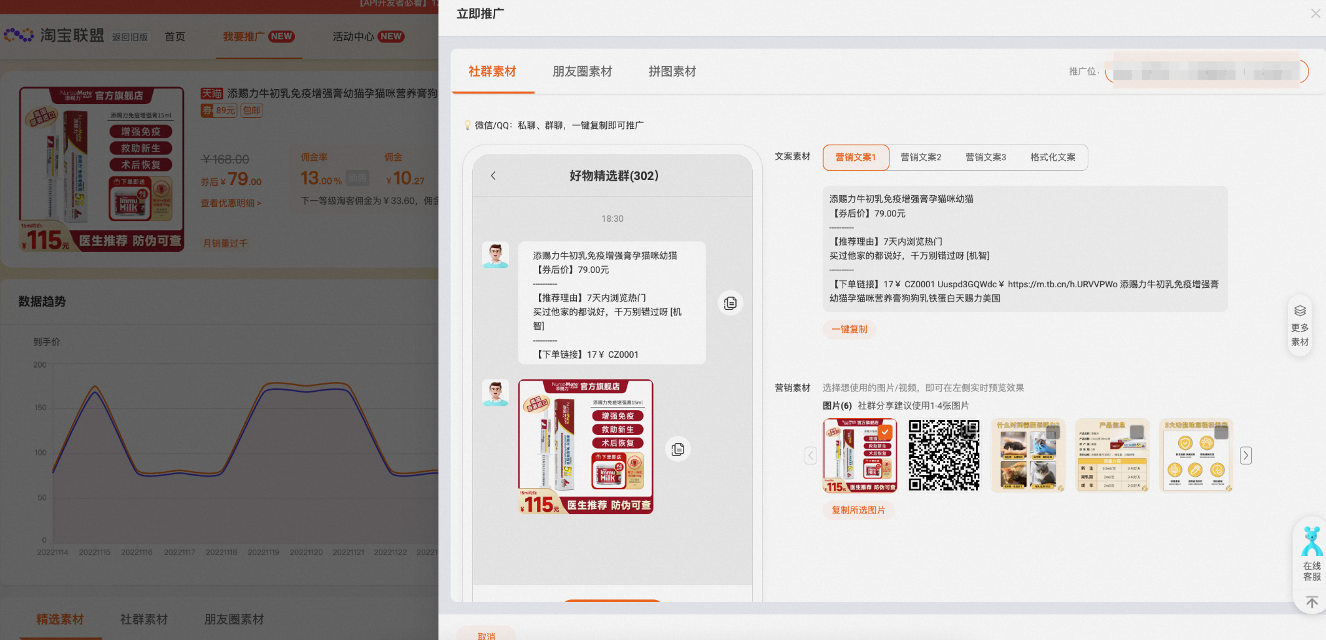Check the 什么时间需要添赐力 image checkbox
1326x640 pixels.
pos(1053,431)
